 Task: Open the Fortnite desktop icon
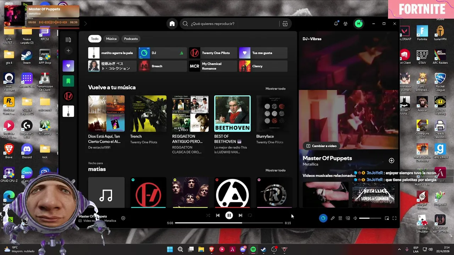(422, 34)
